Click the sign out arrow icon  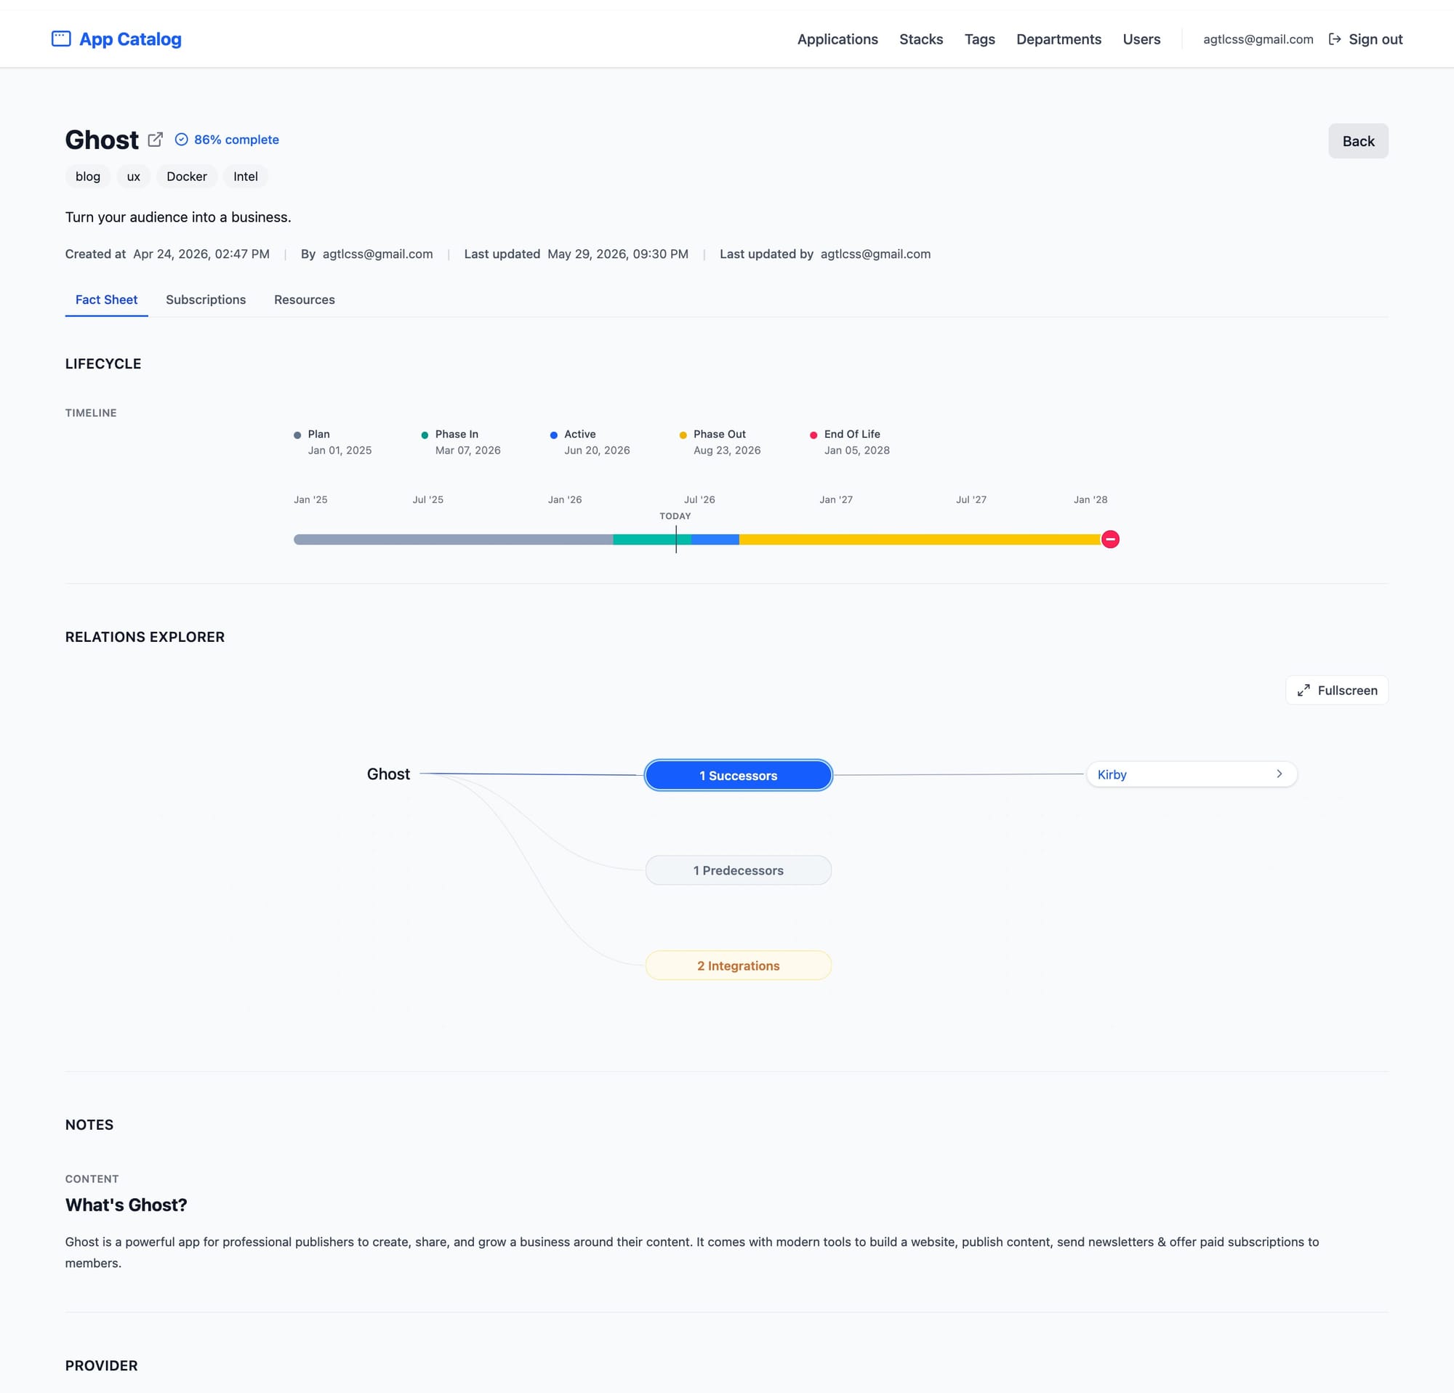[1335, 39]
